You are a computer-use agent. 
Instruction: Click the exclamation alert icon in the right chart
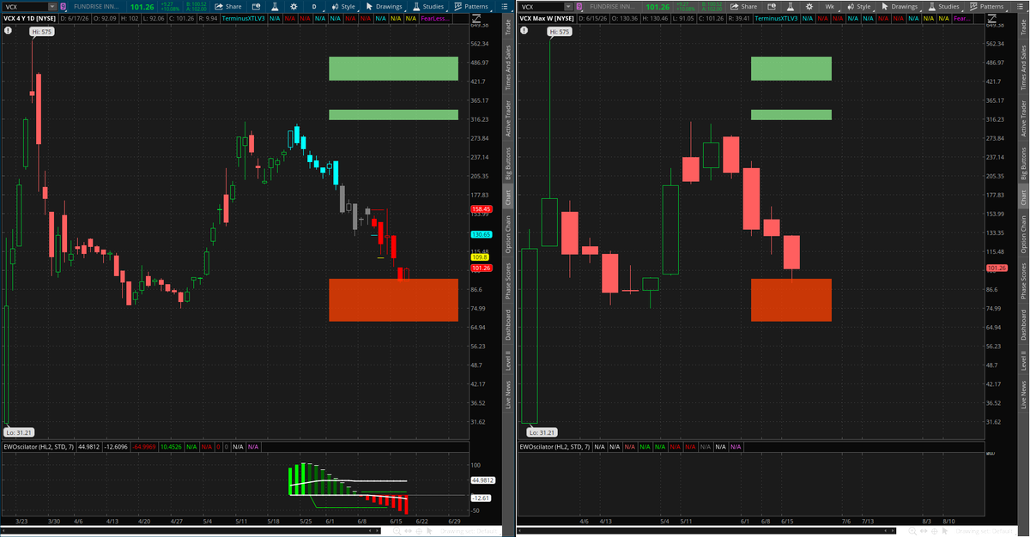pos(524,30)
